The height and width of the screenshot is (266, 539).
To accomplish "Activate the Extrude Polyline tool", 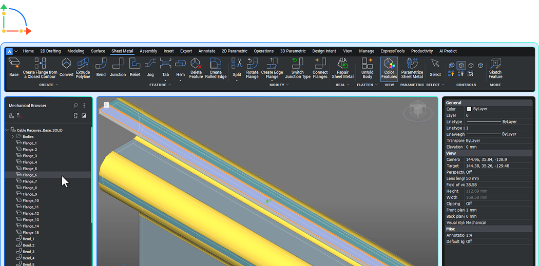I will pyautogui.click(x=83, y=68).
